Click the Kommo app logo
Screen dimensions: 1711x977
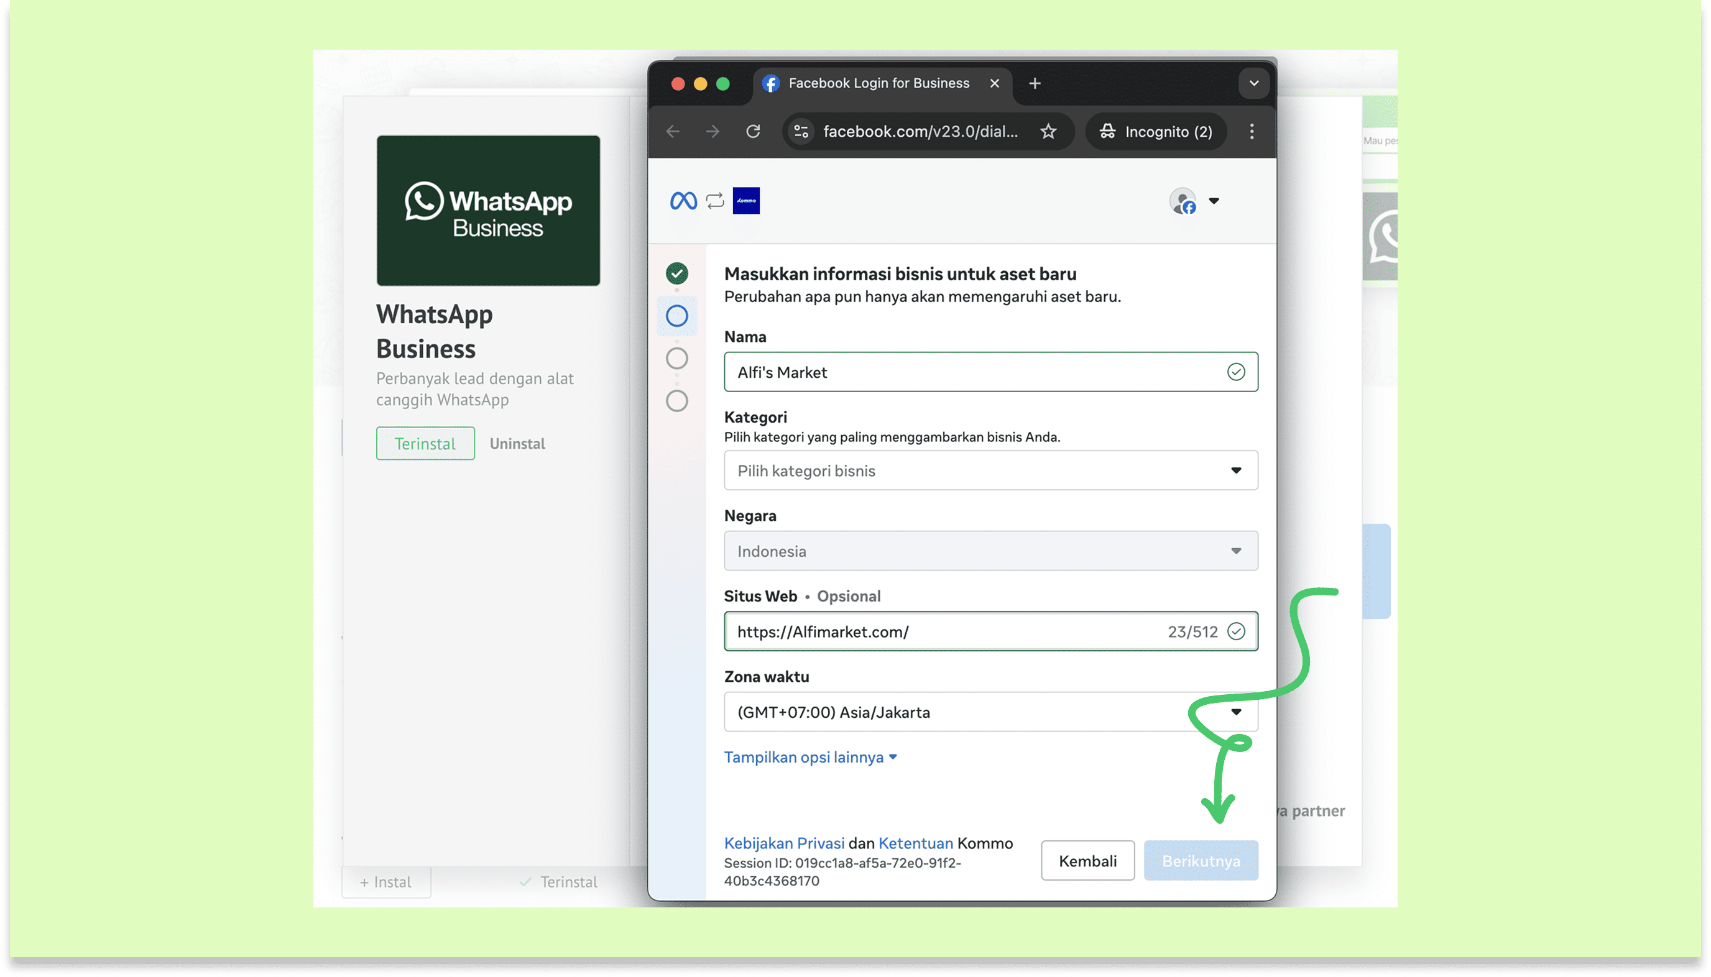[x=745, y=201]
